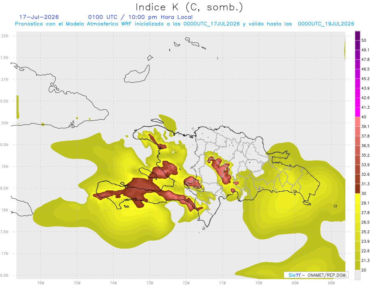Click the '72W' longitude label
The image size is (372, 287).
point(186,283)
